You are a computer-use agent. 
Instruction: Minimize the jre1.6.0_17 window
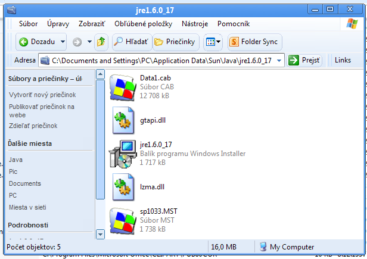[315, 10]
